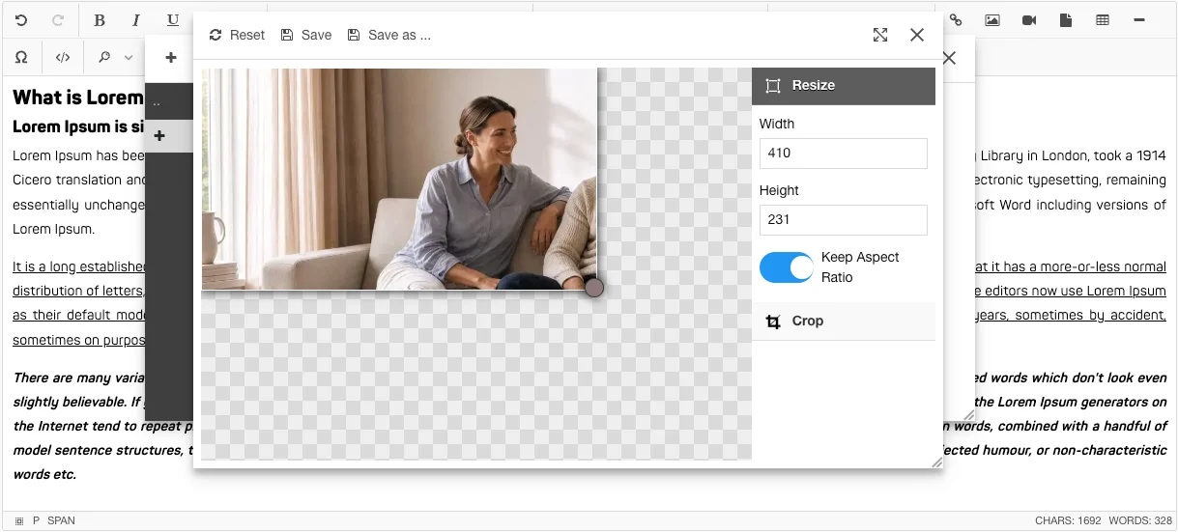
Task: Insert horizontal line via minus icon
Action: [1139, 20]
